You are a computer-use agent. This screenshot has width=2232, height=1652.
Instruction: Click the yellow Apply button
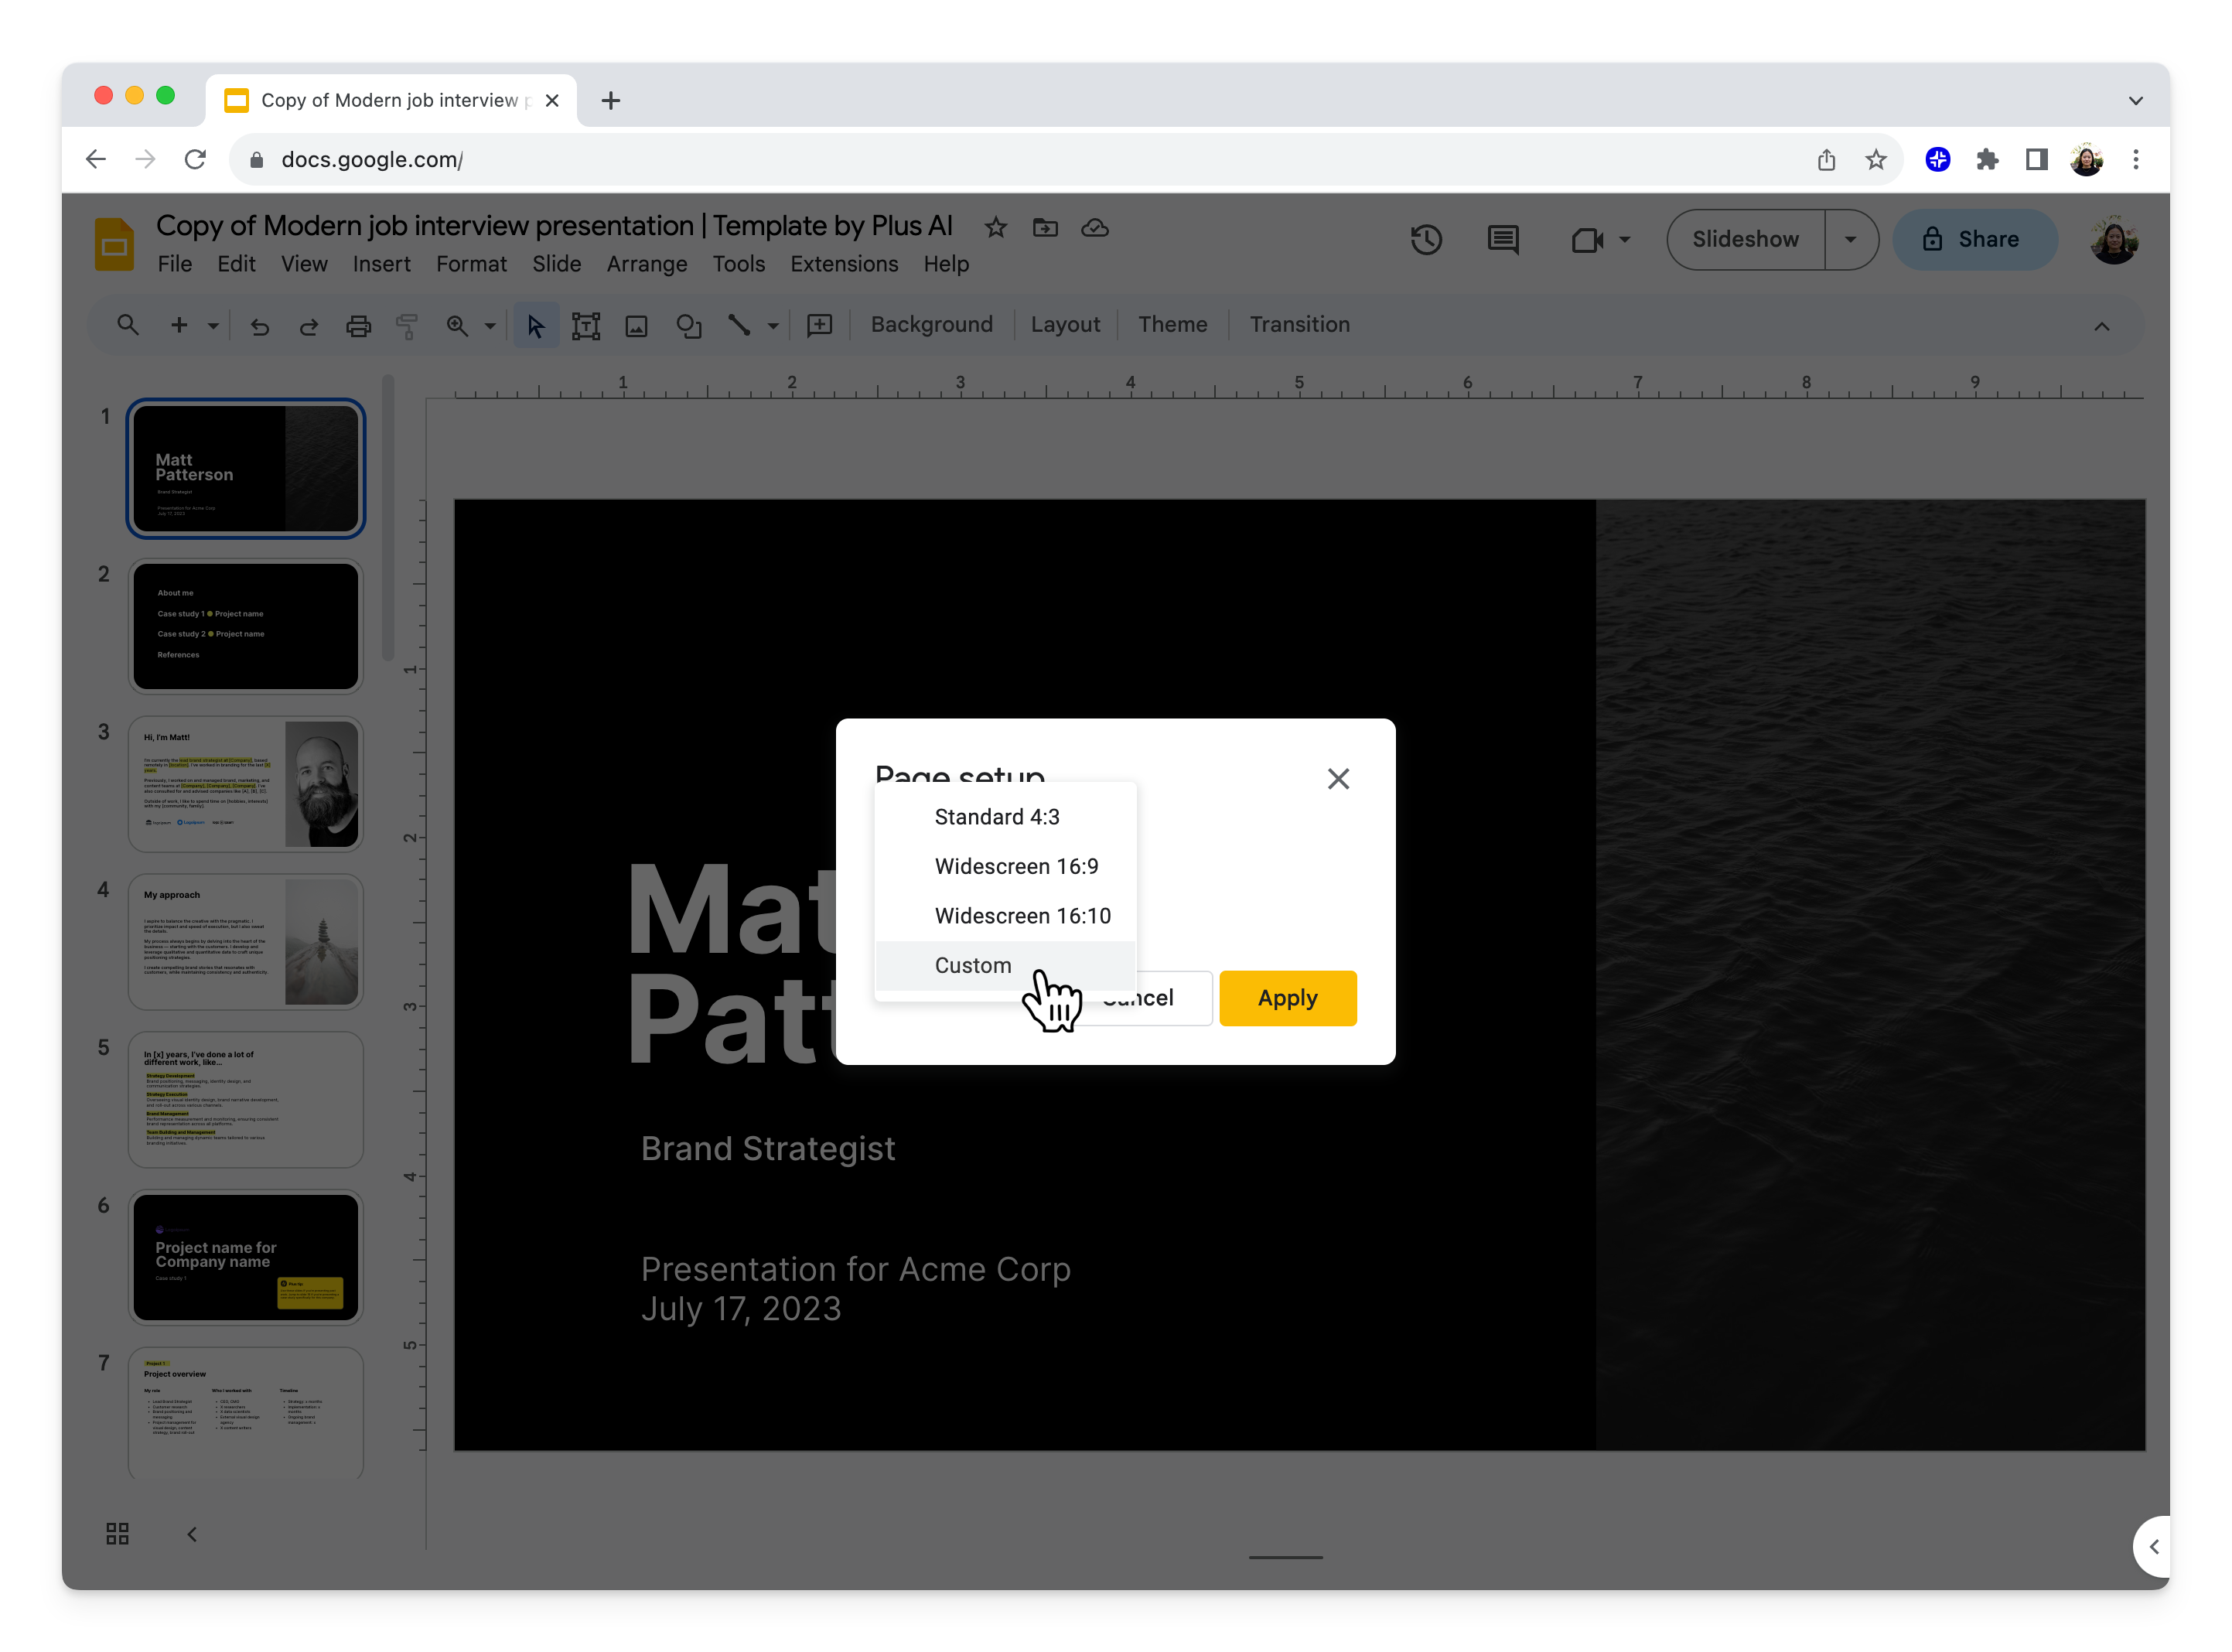pos(1287,998)
